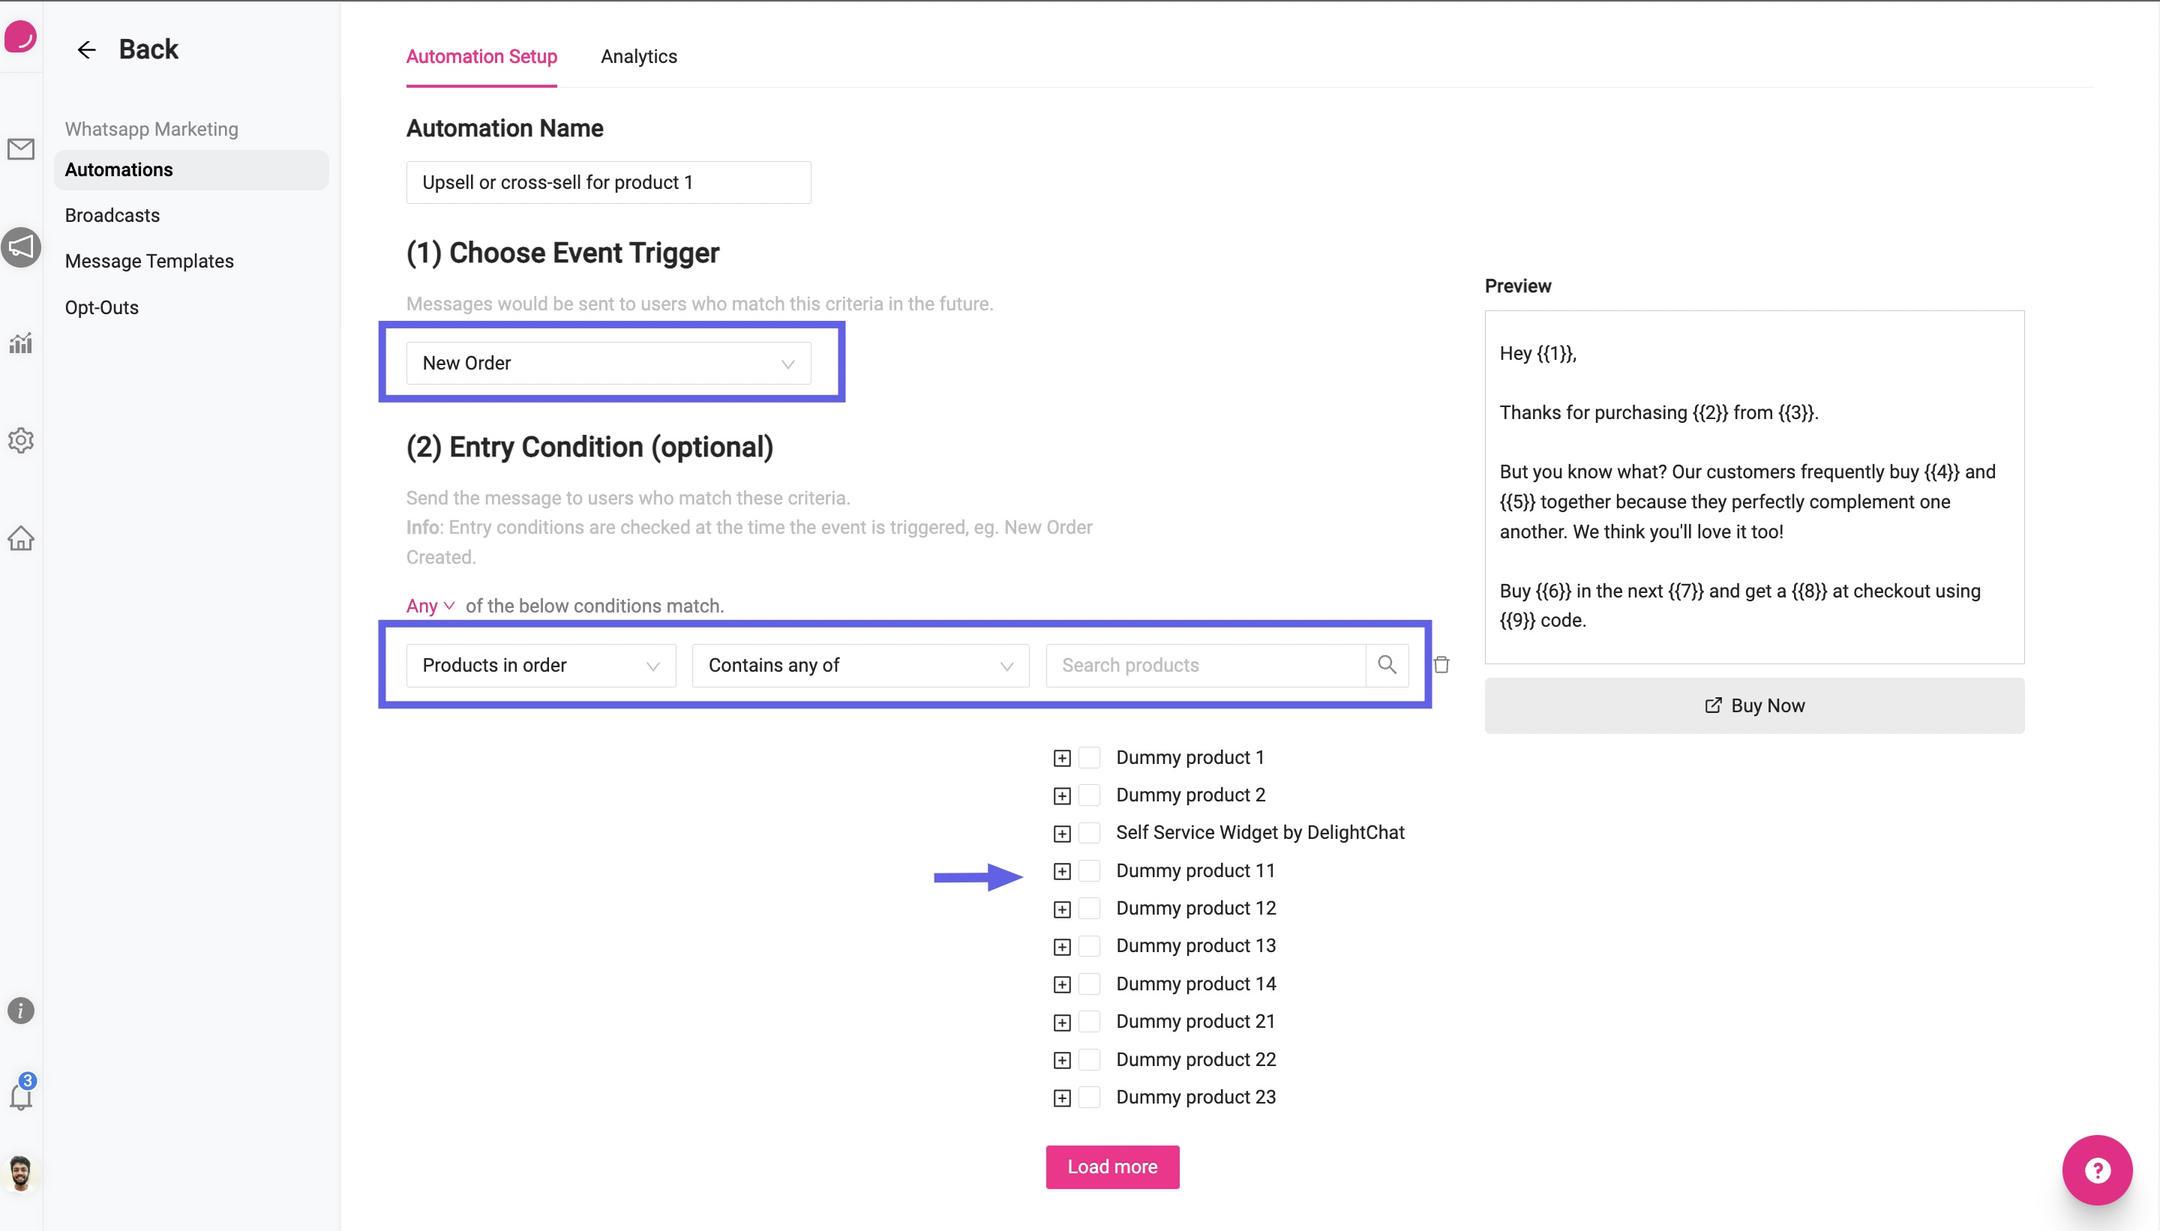
Task: Open Message Templates in the sidebar
Action: (150, 261)
